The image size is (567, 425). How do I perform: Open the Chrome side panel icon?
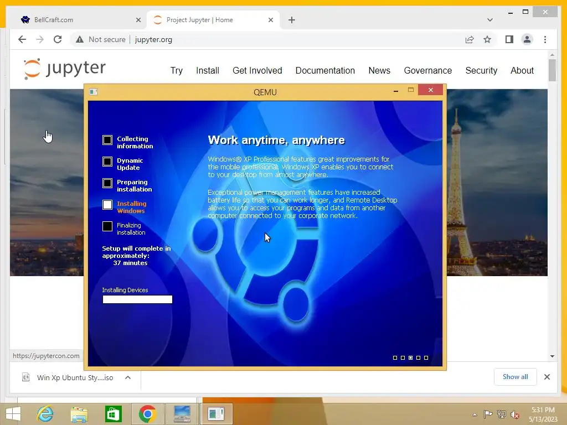[x=509, y=39]
